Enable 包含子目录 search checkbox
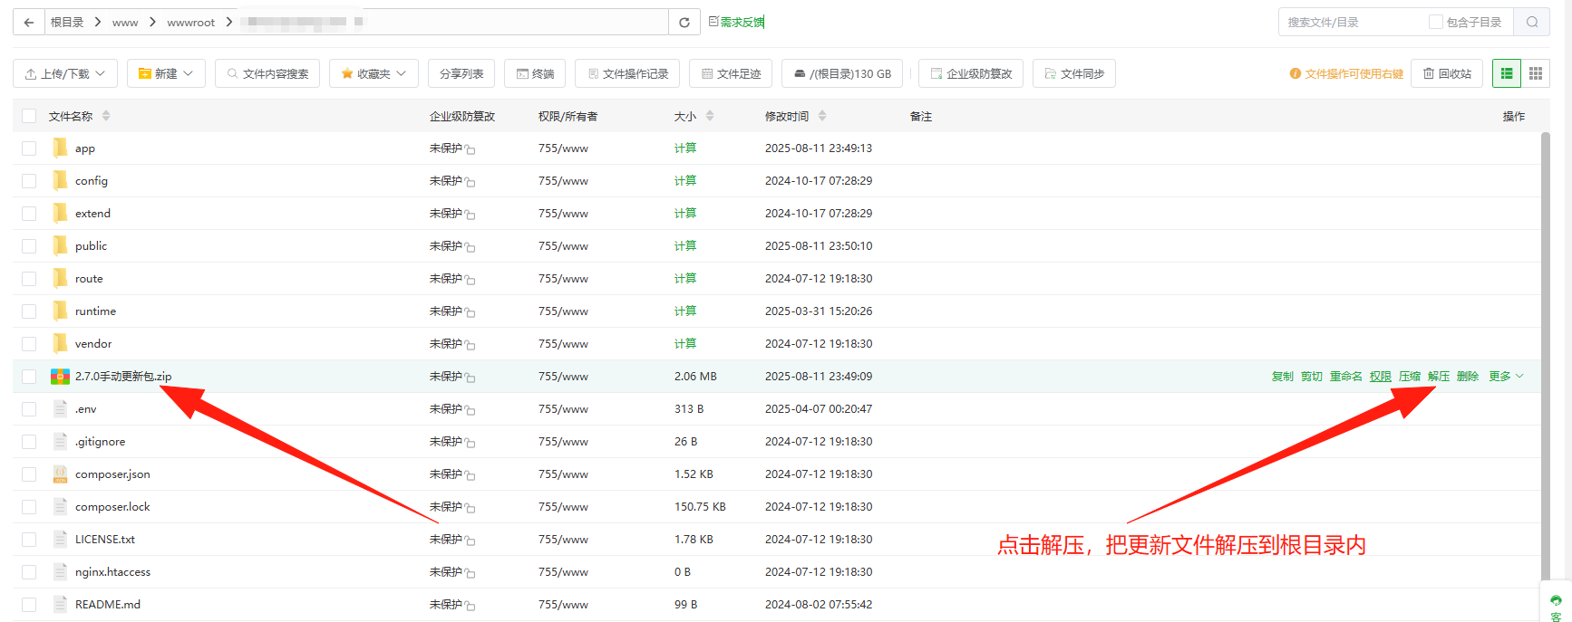 pyautogui.click(x=1436, y=22)
